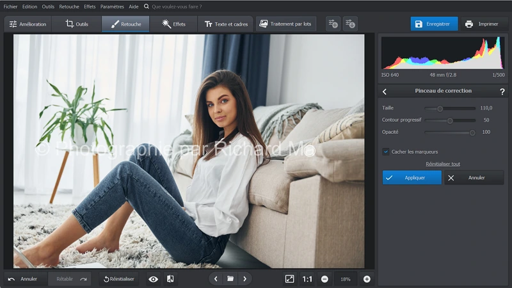512x288 pixels.
Task: Open the folder browse icon
Action: (x=230, y=279)
